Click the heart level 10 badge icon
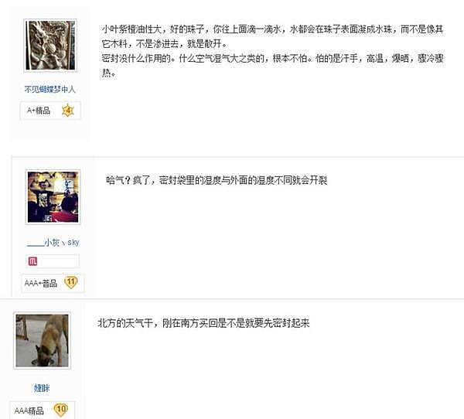 [x=60, y=410]
